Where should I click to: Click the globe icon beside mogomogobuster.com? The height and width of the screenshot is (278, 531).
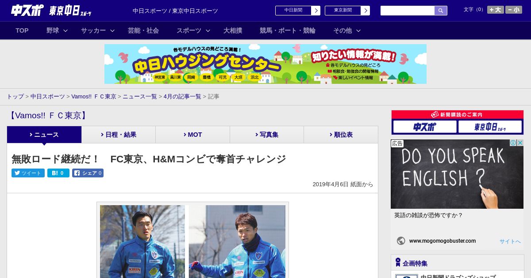click(401, 241)
